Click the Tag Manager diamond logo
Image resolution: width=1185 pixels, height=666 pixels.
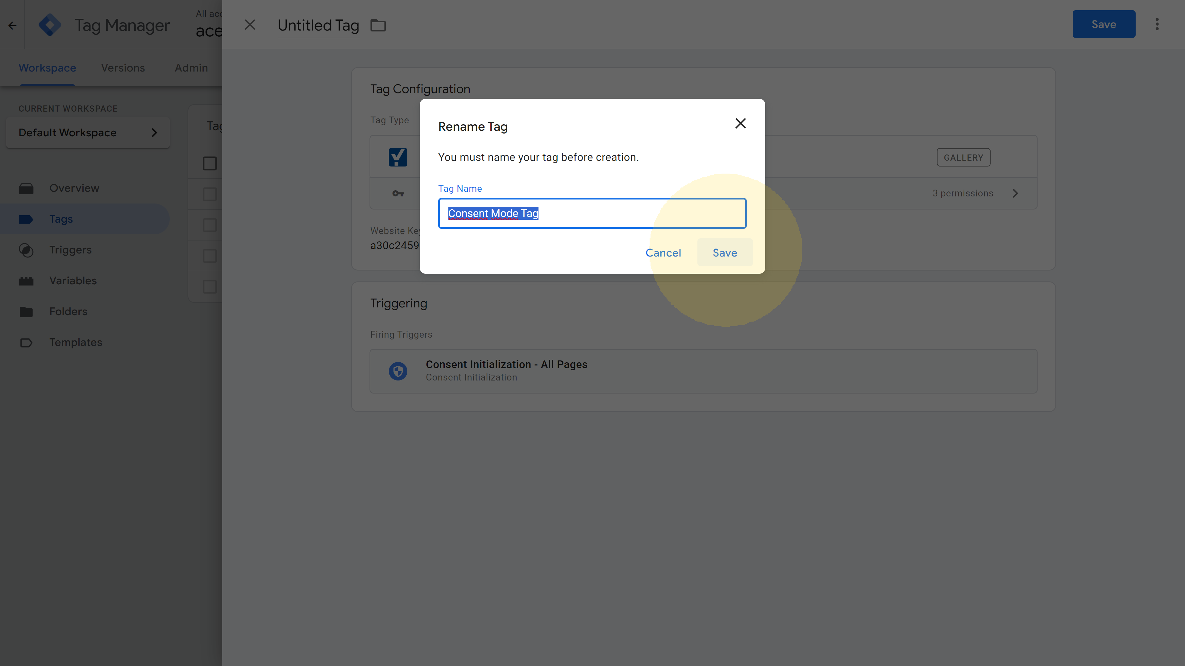50,25
